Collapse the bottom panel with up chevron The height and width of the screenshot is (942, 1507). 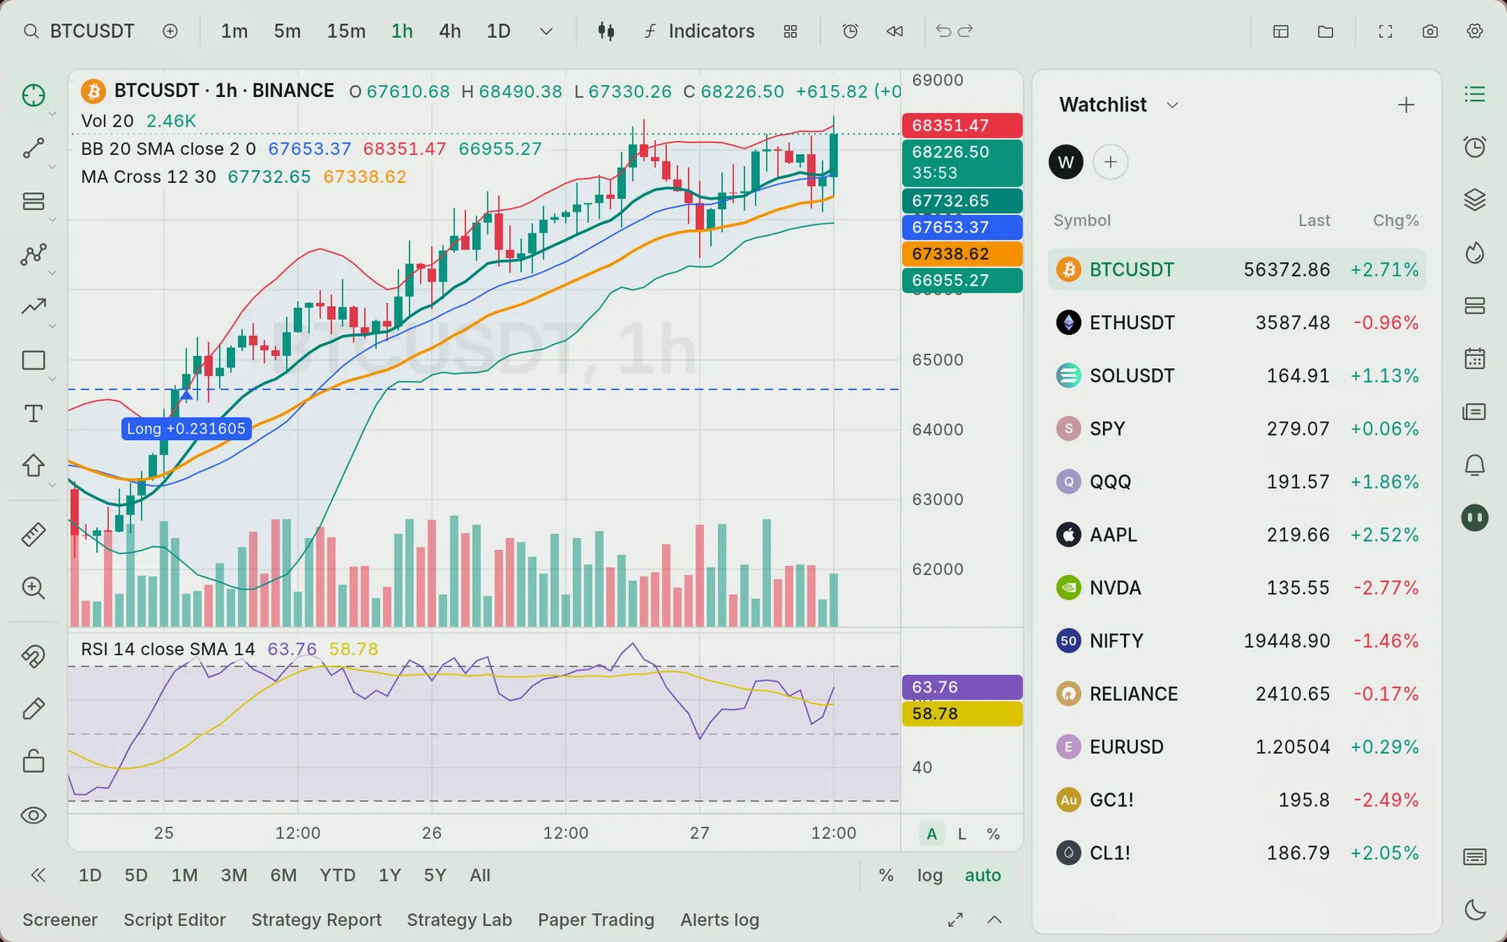click(994, 920)
